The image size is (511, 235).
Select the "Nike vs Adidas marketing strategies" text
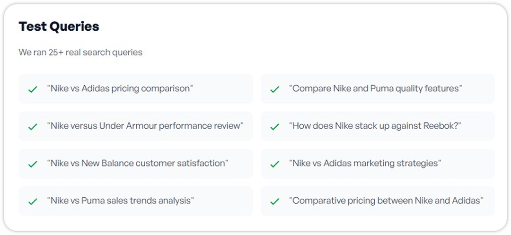click(x=365, y=163)
